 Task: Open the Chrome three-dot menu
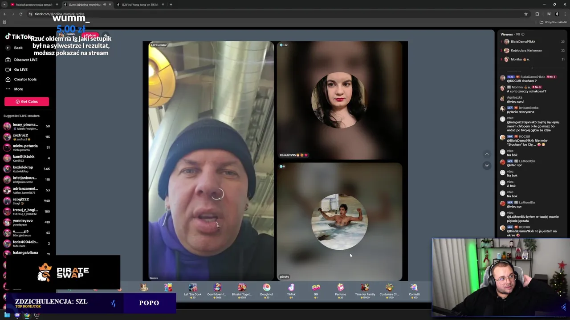pyautogui.click(x=565, y=14)
